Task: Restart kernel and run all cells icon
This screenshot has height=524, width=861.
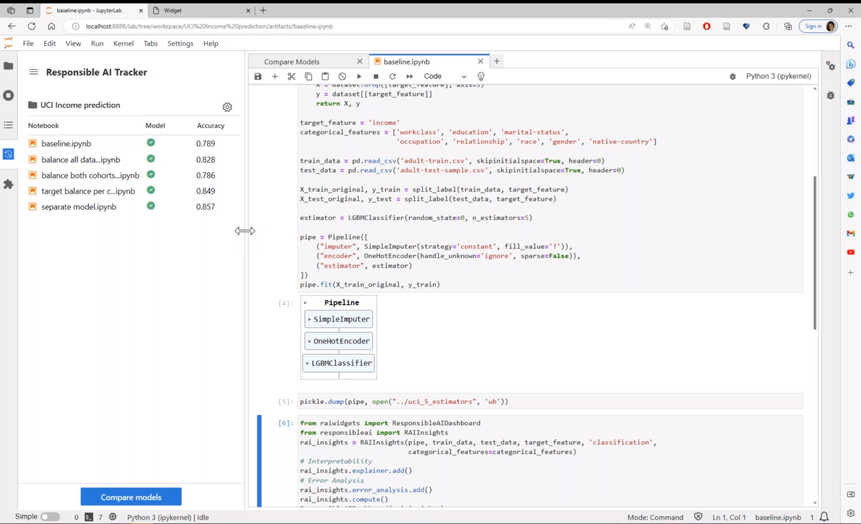Action: (x=409, y=76)
